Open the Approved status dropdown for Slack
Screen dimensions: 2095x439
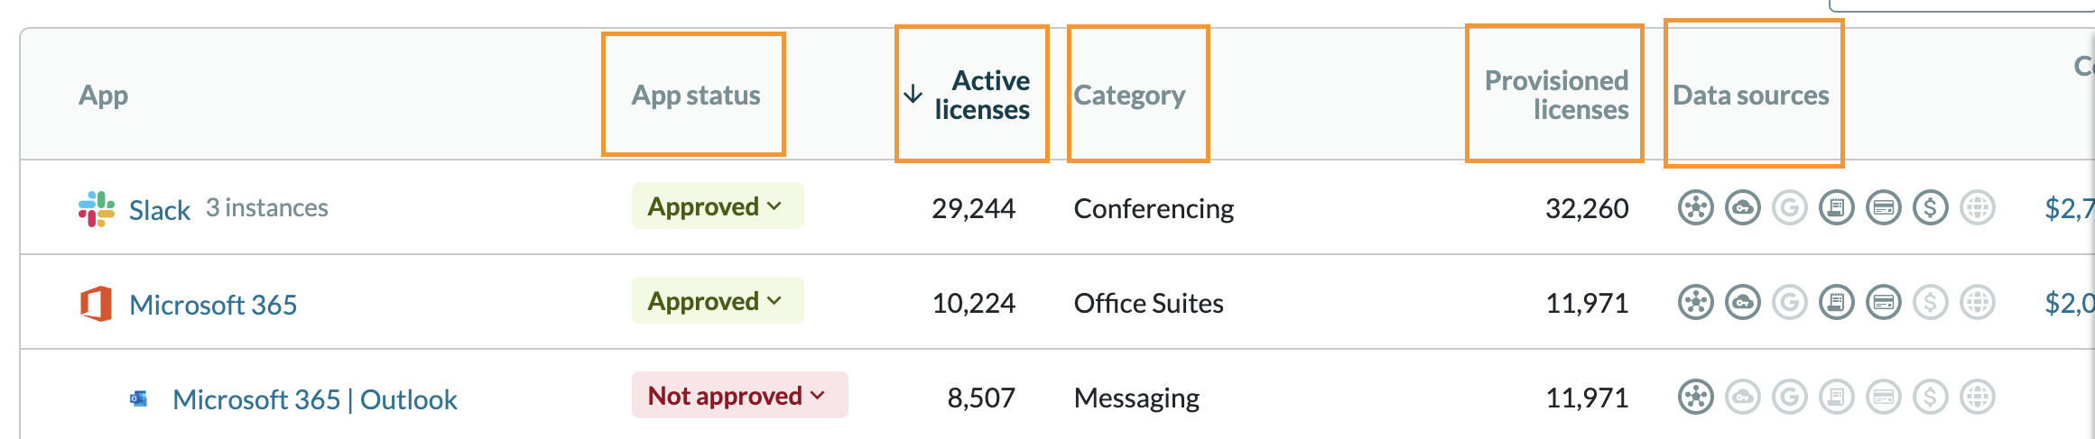point(717,206)
